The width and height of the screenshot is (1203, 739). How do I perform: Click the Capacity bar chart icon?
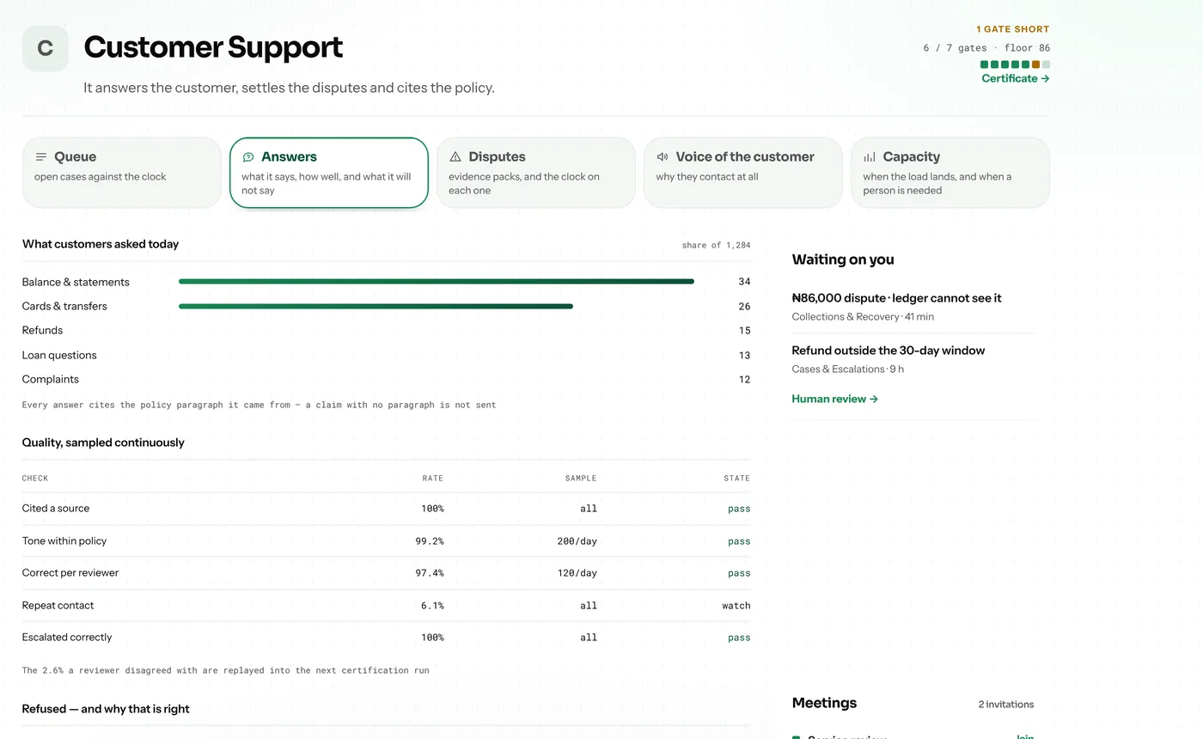pos(870,156)
